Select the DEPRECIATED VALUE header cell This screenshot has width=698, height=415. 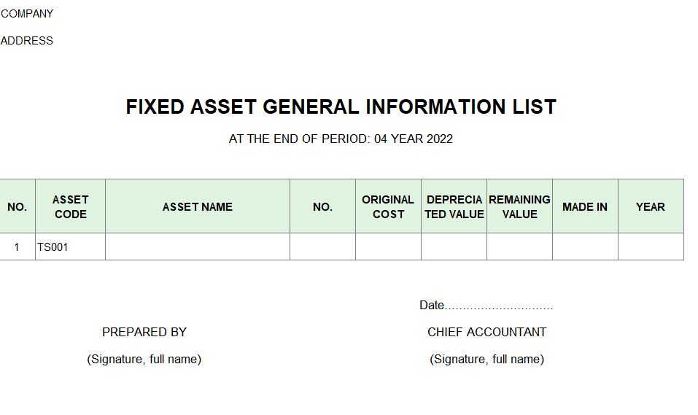454,206
